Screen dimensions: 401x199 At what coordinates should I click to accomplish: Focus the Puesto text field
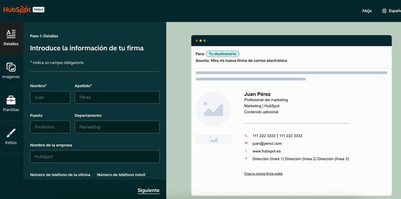pyautogui.click(x=50, y=127)
